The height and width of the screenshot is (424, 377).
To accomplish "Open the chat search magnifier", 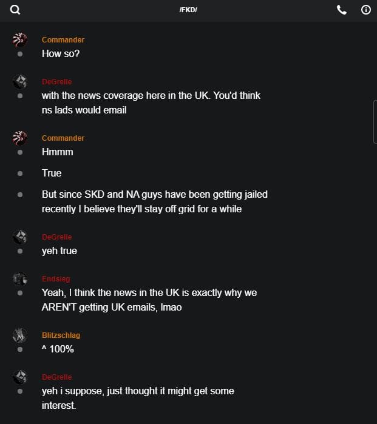I will coord(15,10).
